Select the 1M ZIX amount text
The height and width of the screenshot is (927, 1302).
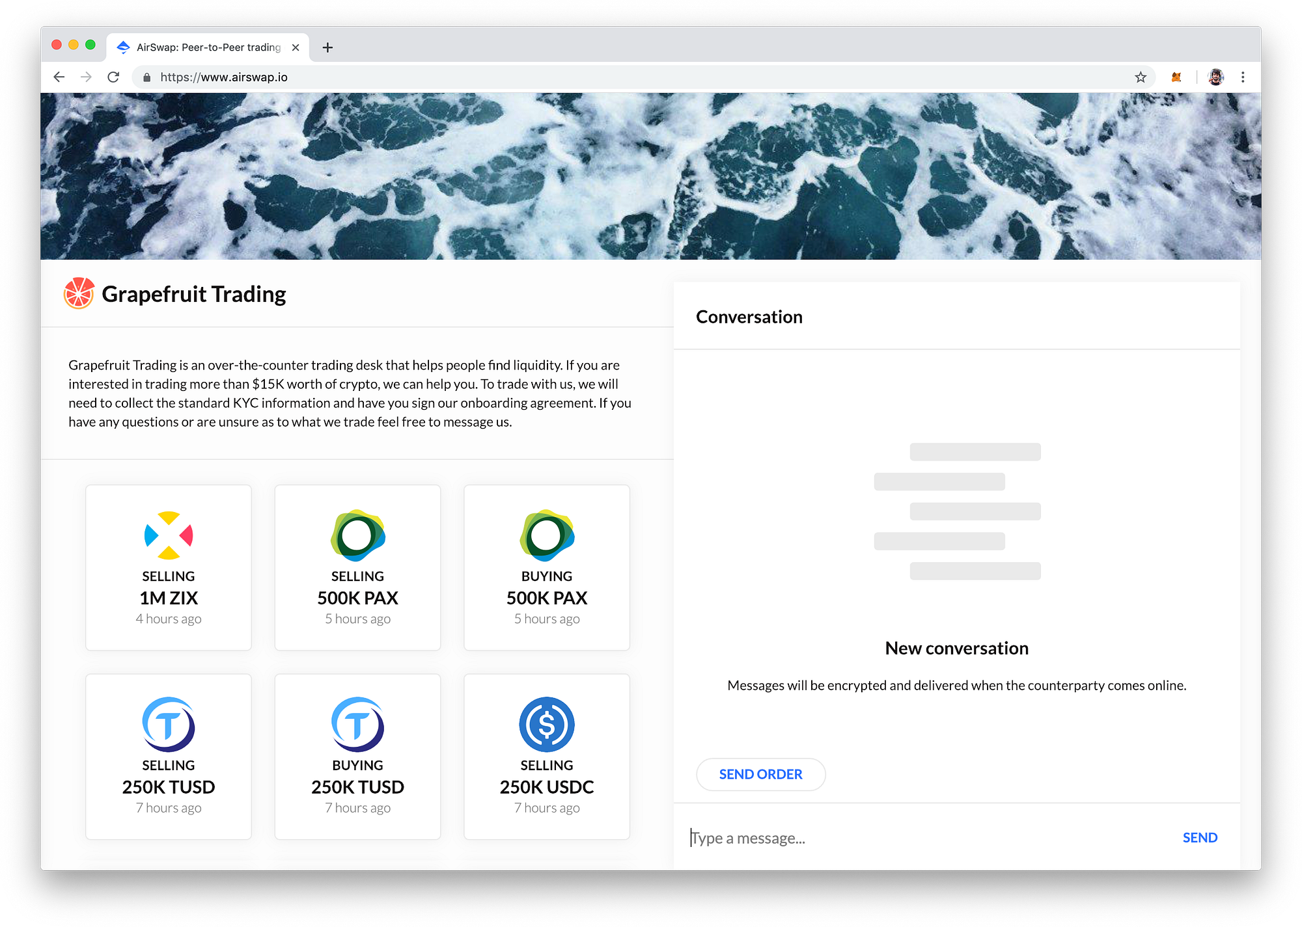pyautogui.click(x=169, y=598)
